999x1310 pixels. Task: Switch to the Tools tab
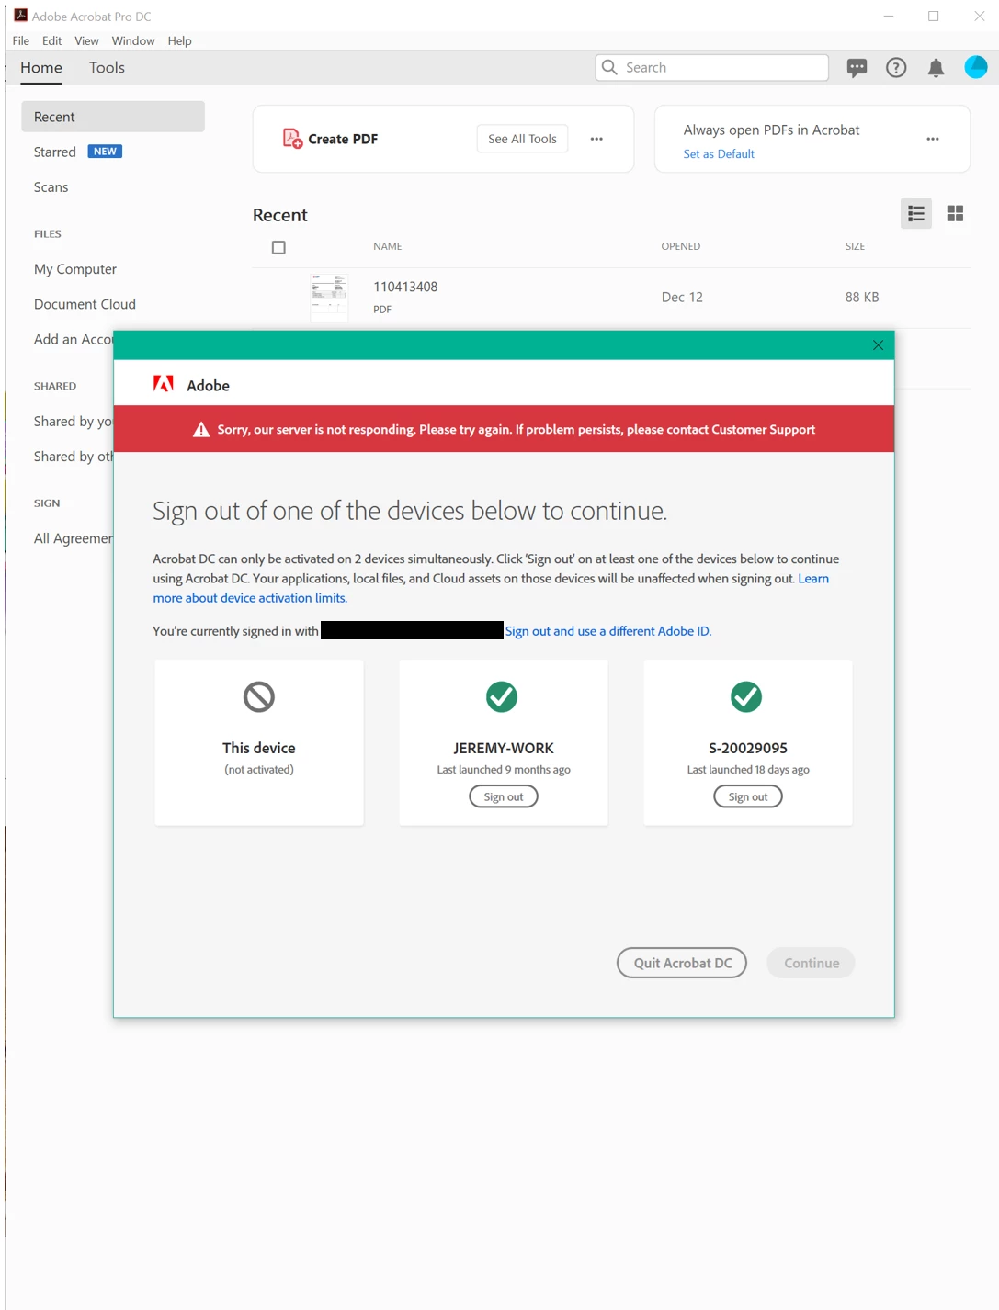tap(107, 68)
